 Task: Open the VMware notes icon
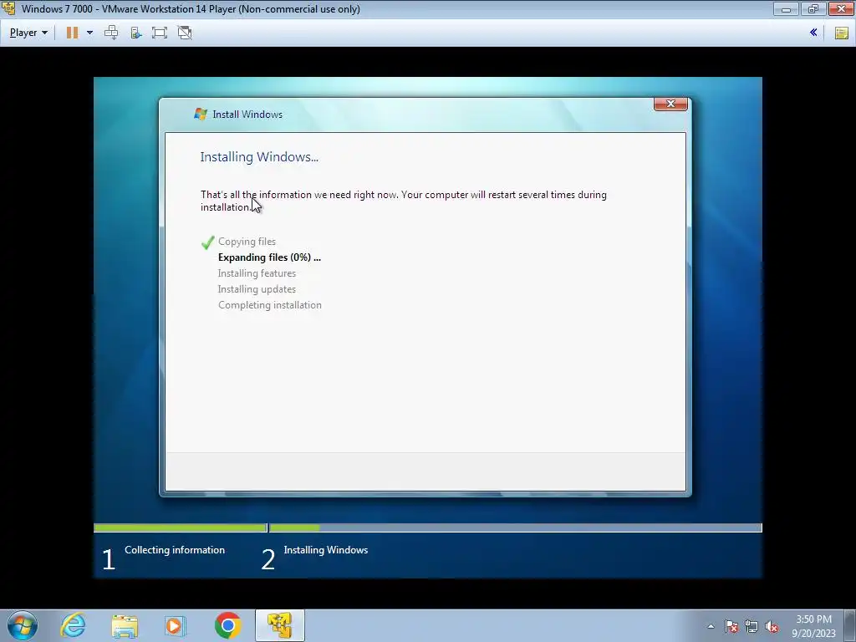coord(841,33)
